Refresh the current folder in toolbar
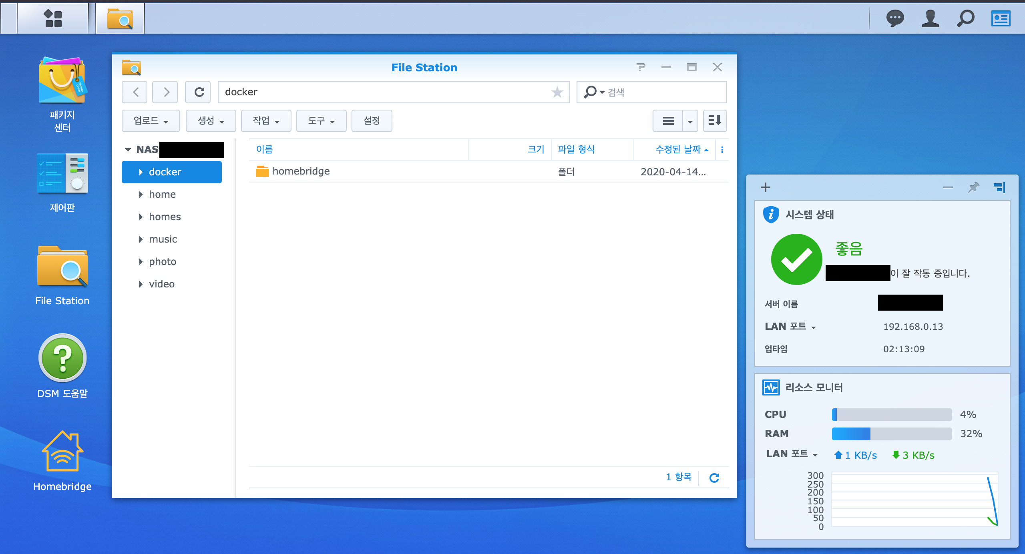This screenshot has height=554, width=1025. [199, 92]
